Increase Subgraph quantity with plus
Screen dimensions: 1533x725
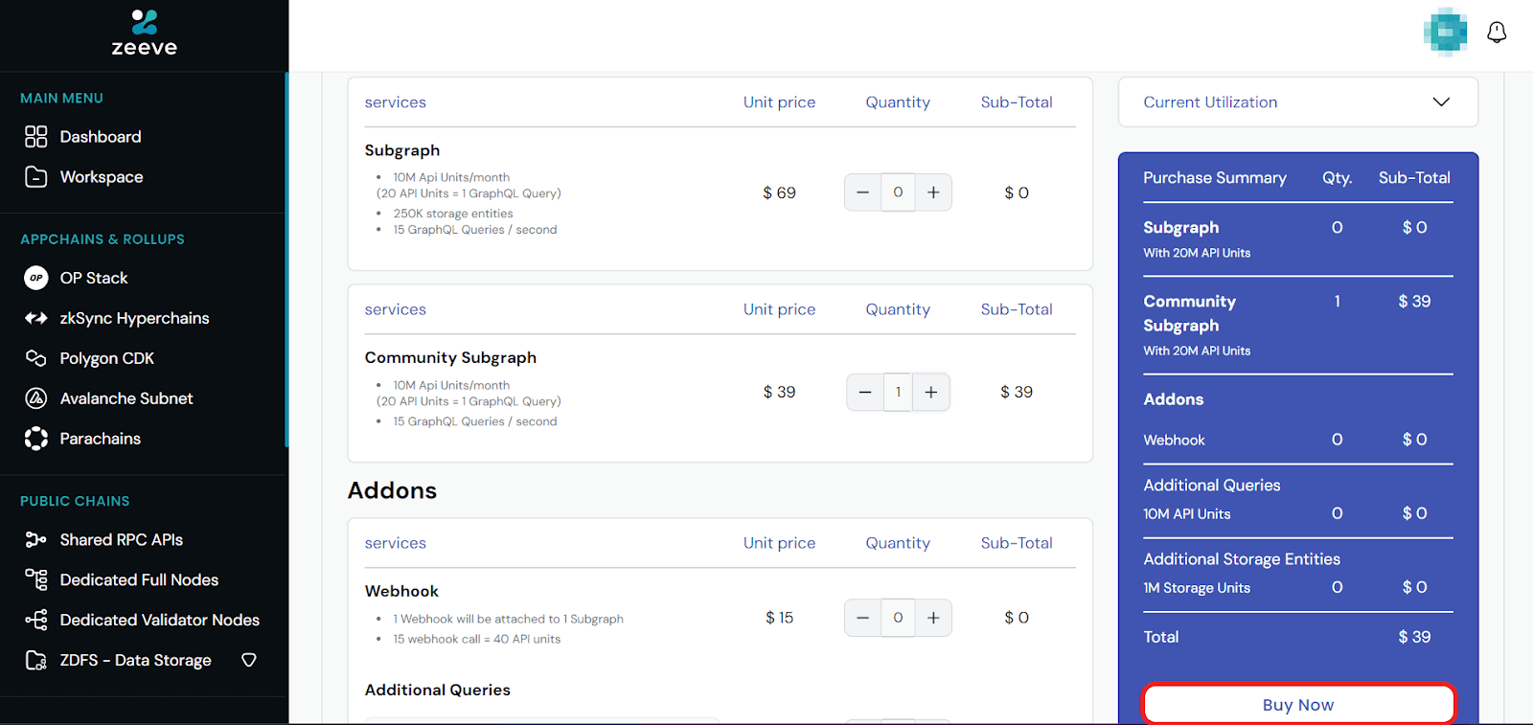[933, 193]
